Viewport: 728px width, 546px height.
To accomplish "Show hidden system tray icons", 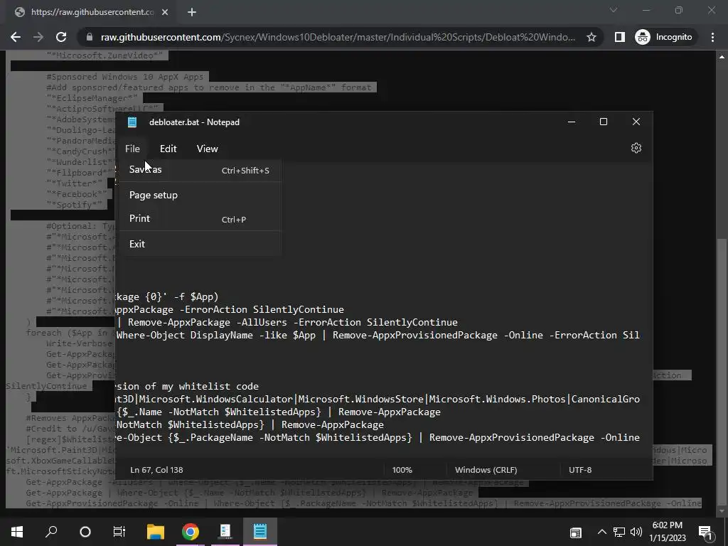I will click(601, 532).
